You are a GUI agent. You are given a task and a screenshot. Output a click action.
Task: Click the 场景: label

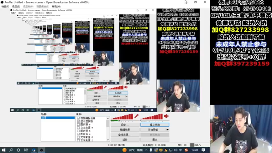point(44,114)
